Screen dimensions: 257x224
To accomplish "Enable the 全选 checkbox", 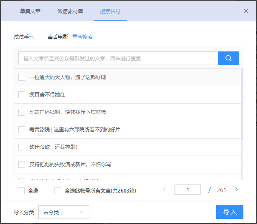I will click(21, 191).
